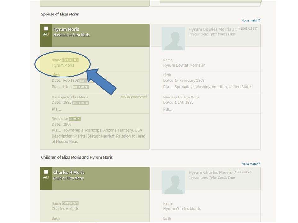
Task: Check the Add box for Hyrum Moris
Action: 46,28
